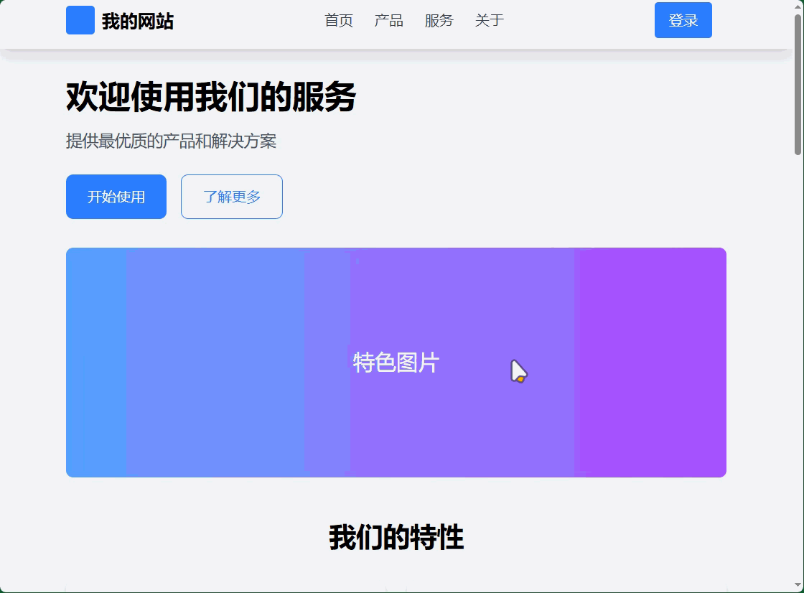Click the 我的网站 site title
The height and width of the screenshot is (593, 804).
click(x=137, y=22)
